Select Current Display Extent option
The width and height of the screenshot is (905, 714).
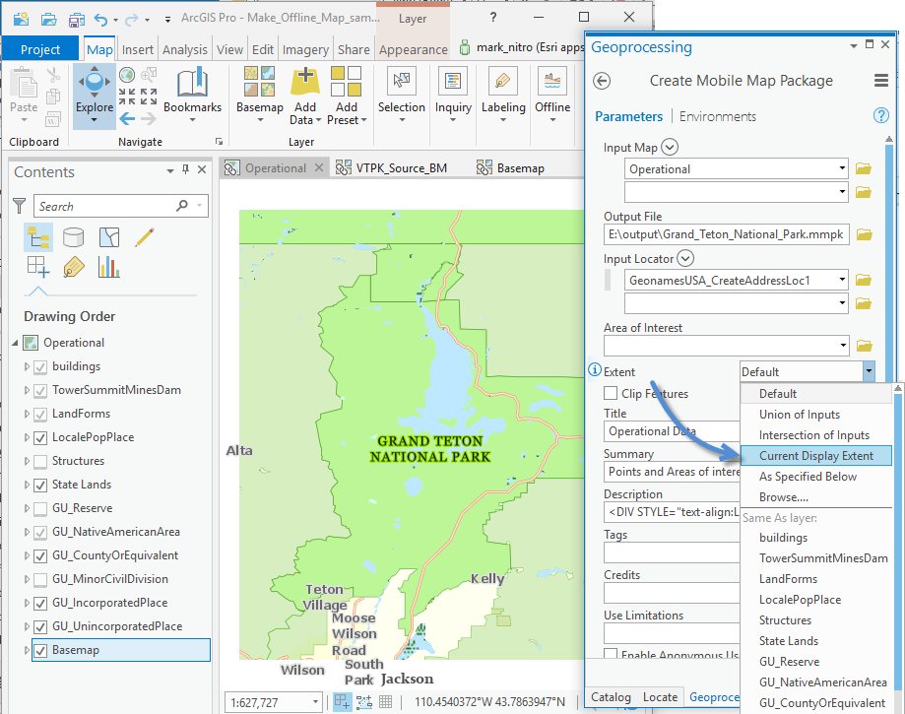[x=815, y=455]
